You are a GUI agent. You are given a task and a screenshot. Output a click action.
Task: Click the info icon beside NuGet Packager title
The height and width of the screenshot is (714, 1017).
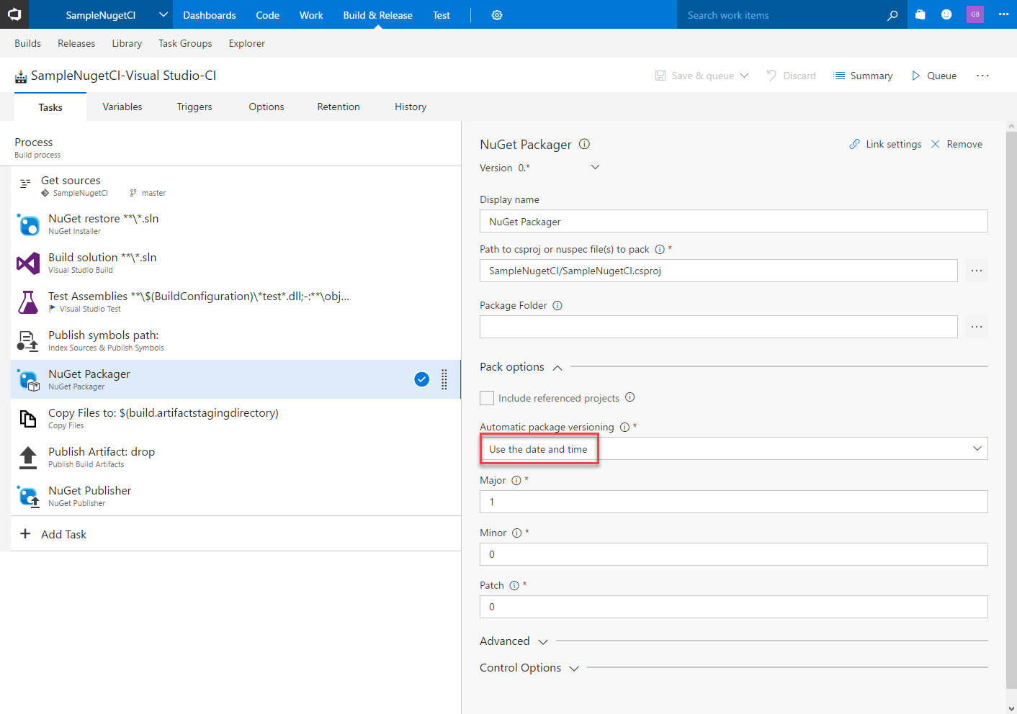pyautogui.click(x=584, y=144)
